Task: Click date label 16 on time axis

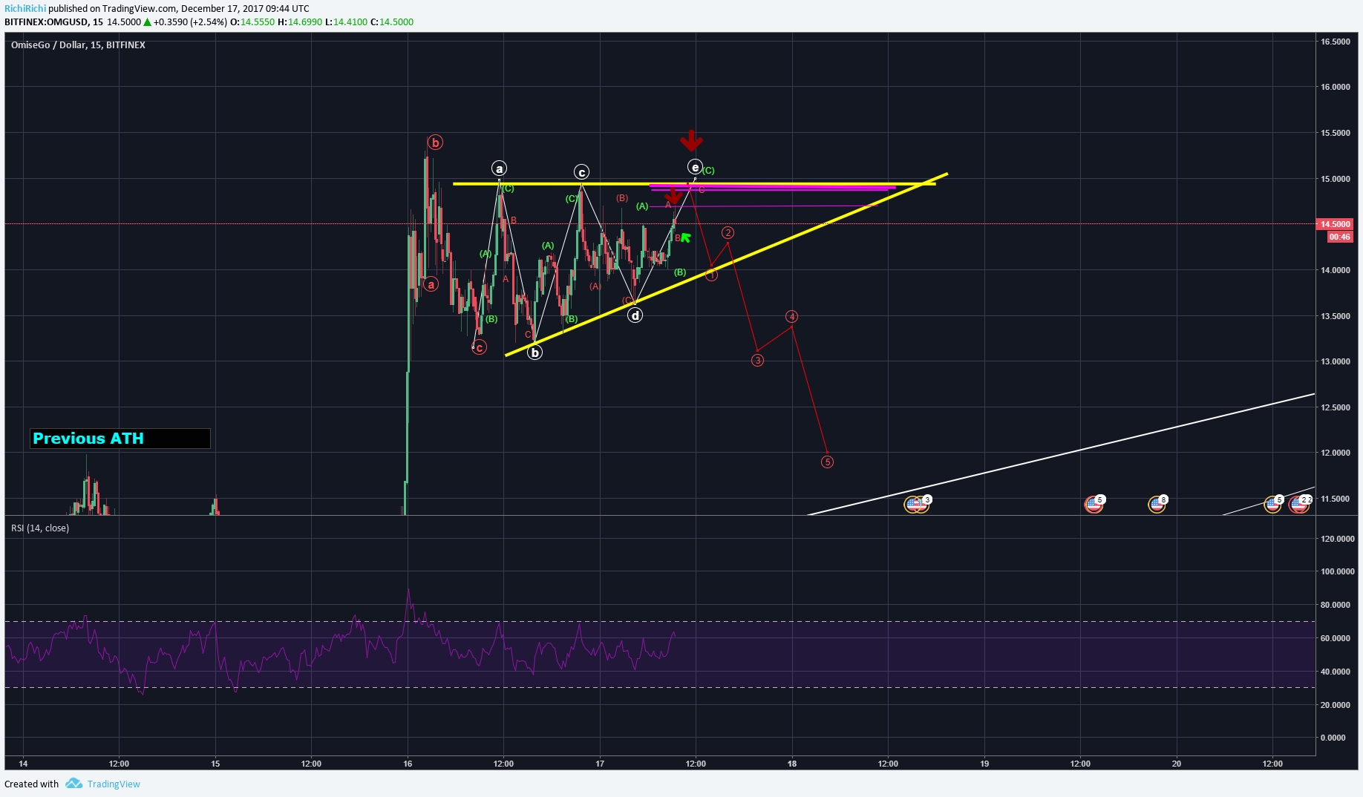Action: tap(408, 764)
